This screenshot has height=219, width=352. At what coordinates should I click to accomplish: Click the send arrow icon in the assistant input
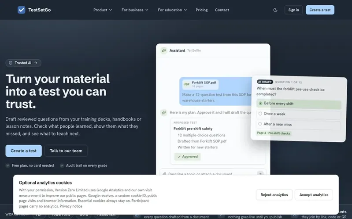click(260, 173)
